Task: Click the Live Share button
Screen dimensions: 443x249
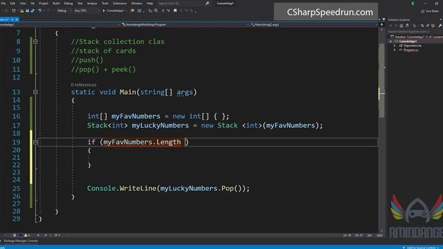Action: (x=430, y=11)
